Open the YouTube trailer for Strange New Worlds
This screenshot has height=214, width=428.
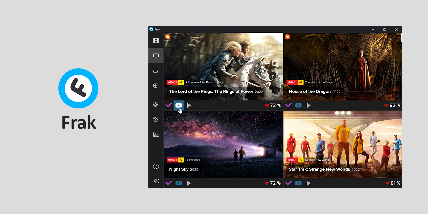point(298,183)
